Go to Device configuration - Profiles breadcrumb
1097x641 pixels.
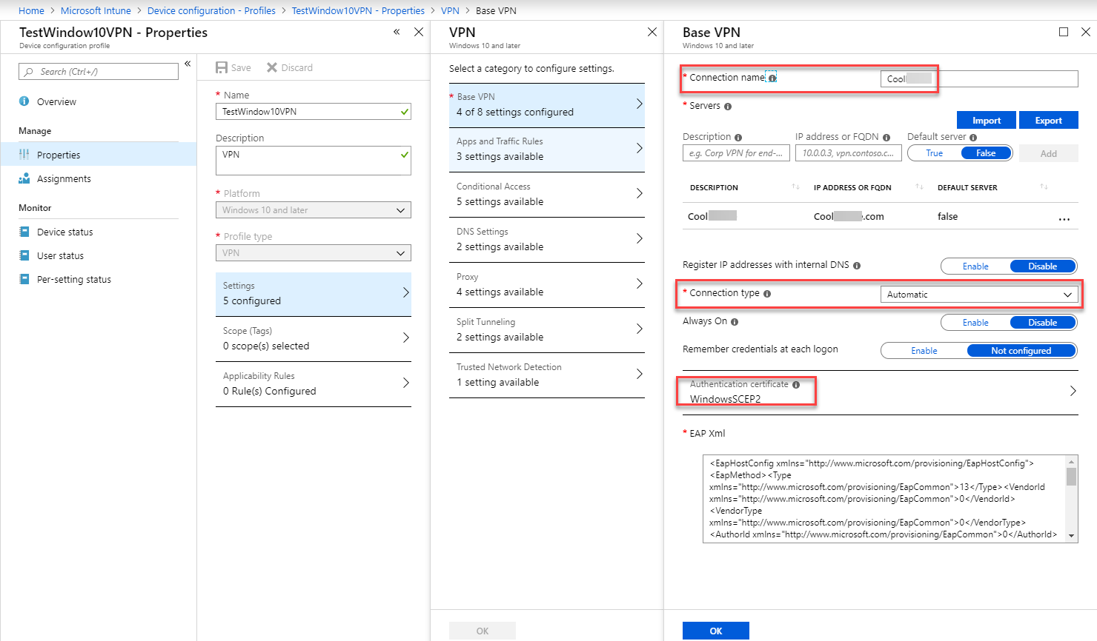(211, 11)
